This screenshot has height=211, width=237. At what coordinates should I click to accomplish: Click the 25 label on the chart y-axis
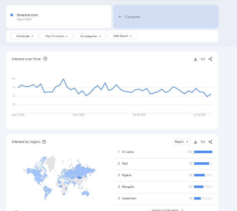[14, 104]
